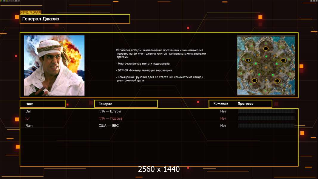318x179 pixels.
Task: Select player Ram in the list
Action: click(29, 126)
